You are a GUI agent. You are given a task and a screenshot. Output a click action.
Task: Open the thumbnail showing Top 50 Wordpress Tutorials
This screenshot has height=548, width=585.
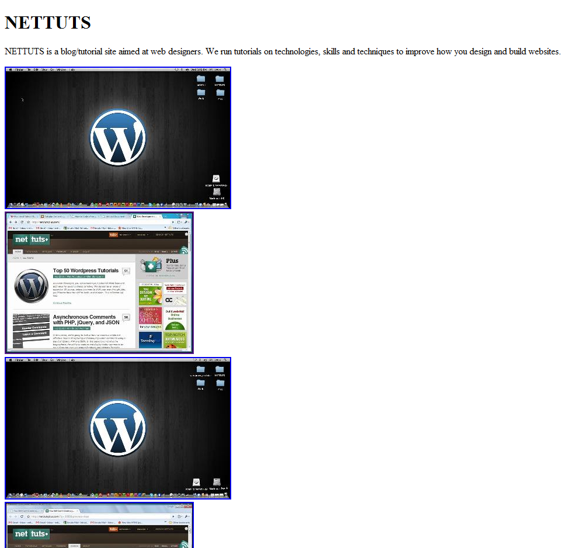click(x=99, y=283)
